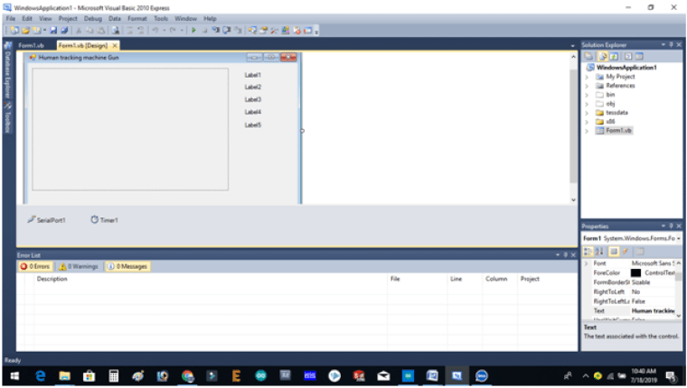Click Show All Files in Solution Explorer
687x388 pixels.
(603, 57)
